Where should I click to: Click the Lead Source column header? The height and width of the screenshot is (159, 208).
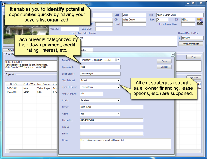[x=43, y=84]
